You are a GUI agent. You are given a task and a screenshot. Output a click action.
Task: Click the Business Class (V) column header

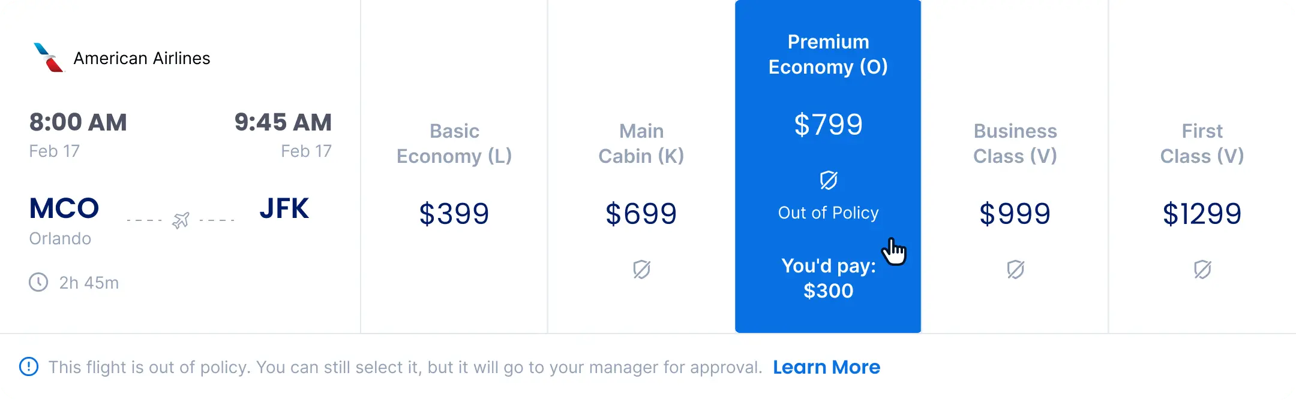[1015, 143]
